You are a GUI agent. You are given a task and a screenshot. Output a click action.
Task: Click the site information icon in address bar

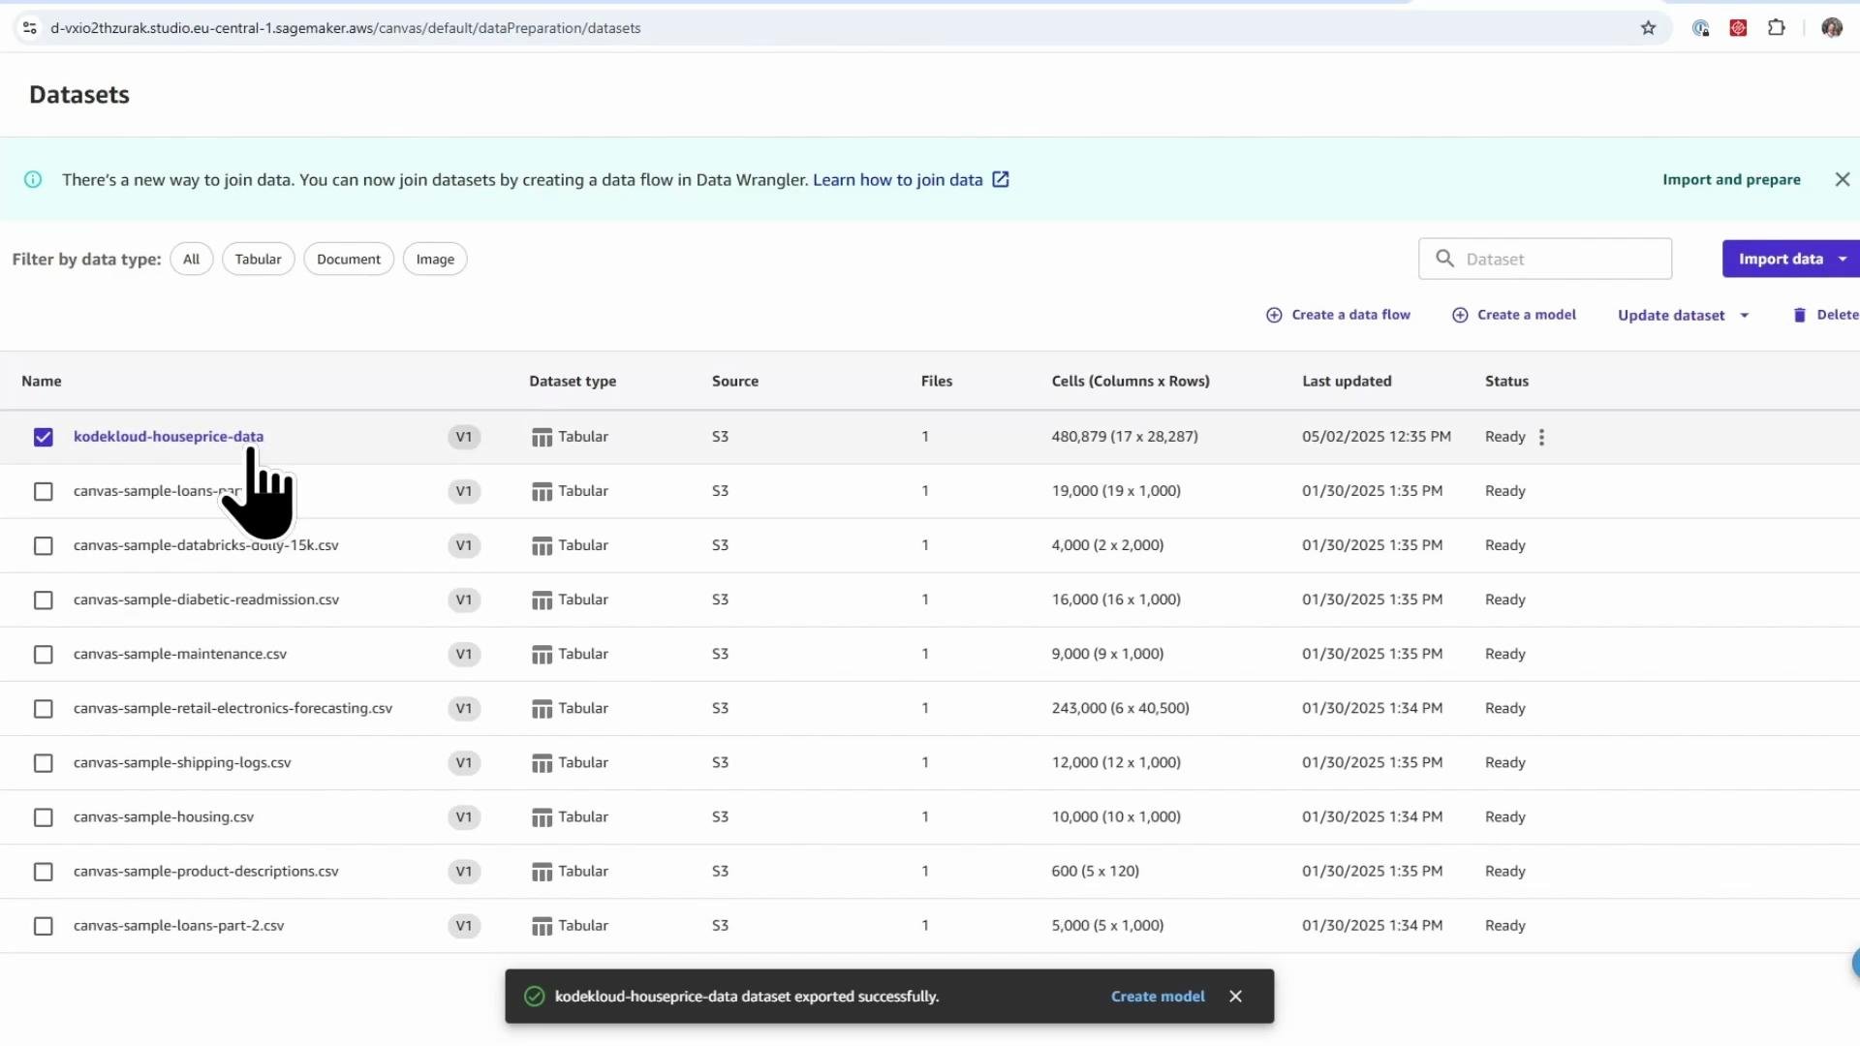pyautogui.click(x=30, y=28)
